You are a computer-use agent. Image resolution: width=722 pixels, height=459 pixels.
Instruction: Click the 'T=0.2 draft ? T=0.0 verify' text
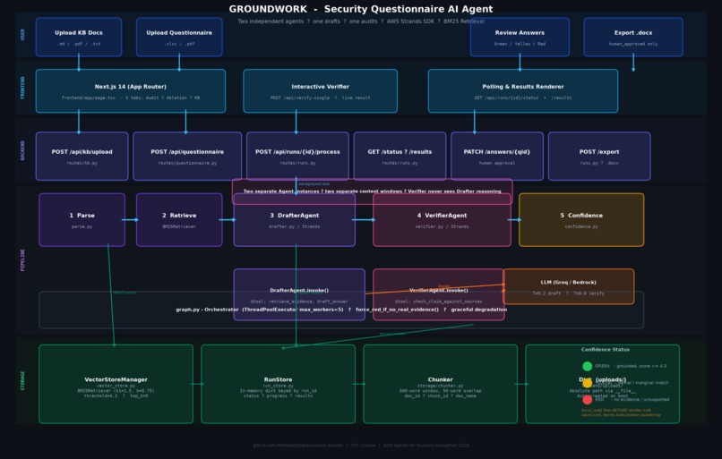(x=568, y=293)
